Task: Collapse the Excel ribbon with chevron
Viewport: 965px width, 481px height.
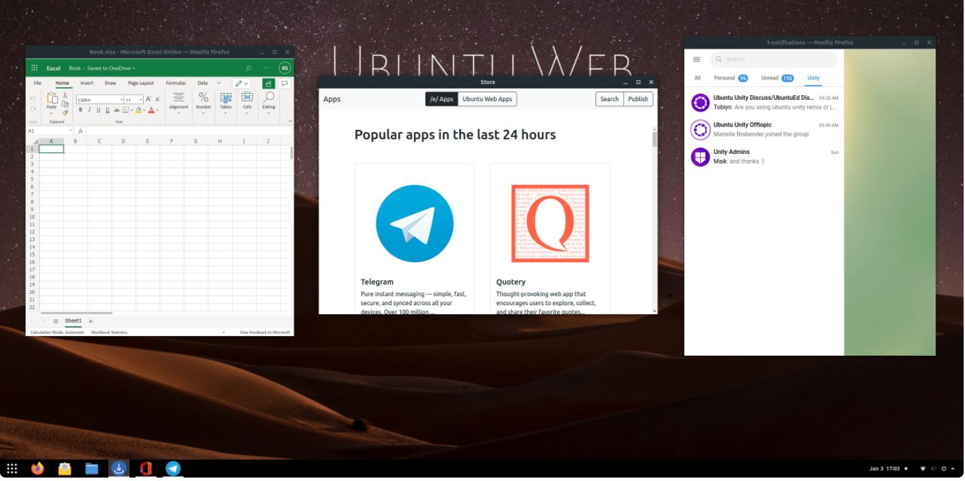Action: click(x=289, y=120)
